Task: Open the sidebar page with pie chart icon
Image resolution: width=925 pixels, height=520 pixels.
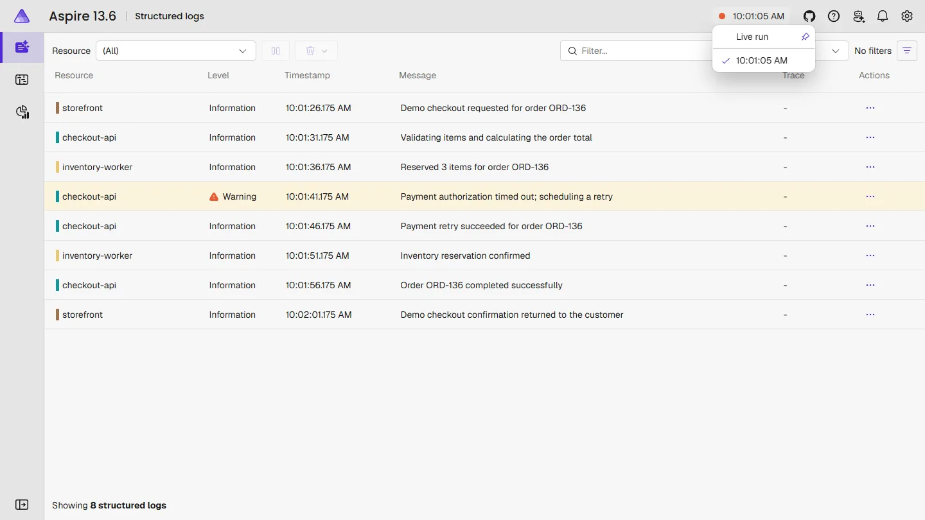Action: tap(22, 112)
